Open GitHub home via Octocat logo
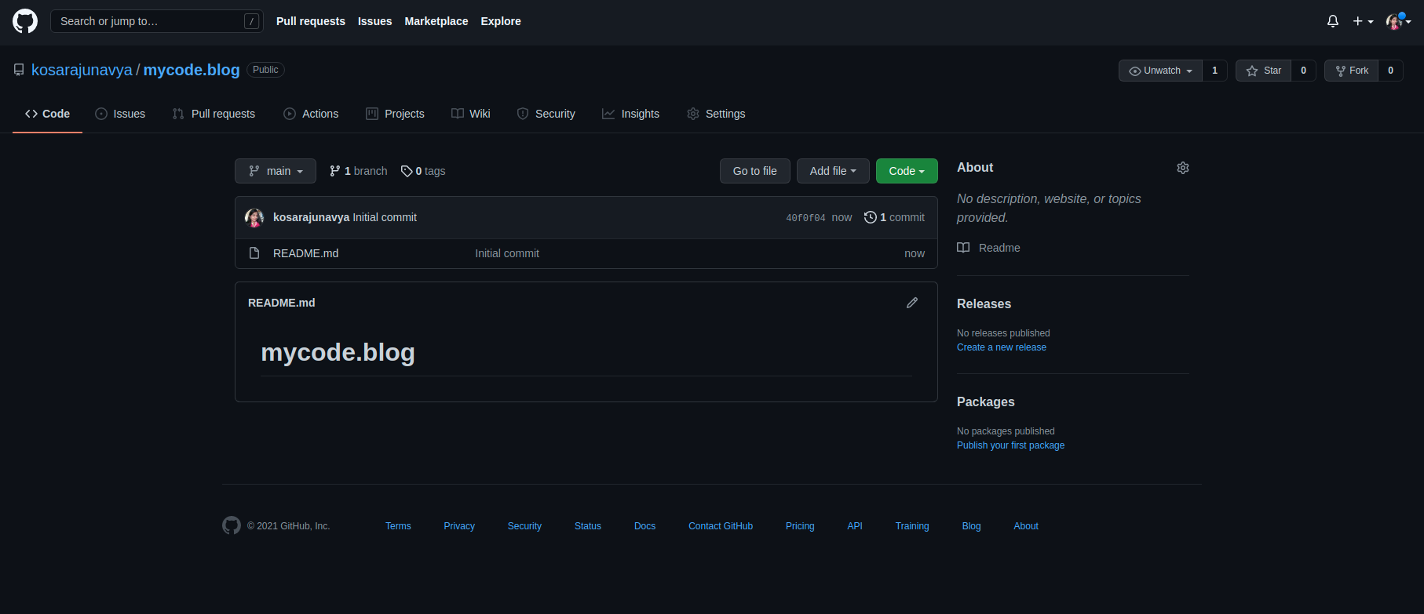1424x614 pixels. click(x=25, y=21)
